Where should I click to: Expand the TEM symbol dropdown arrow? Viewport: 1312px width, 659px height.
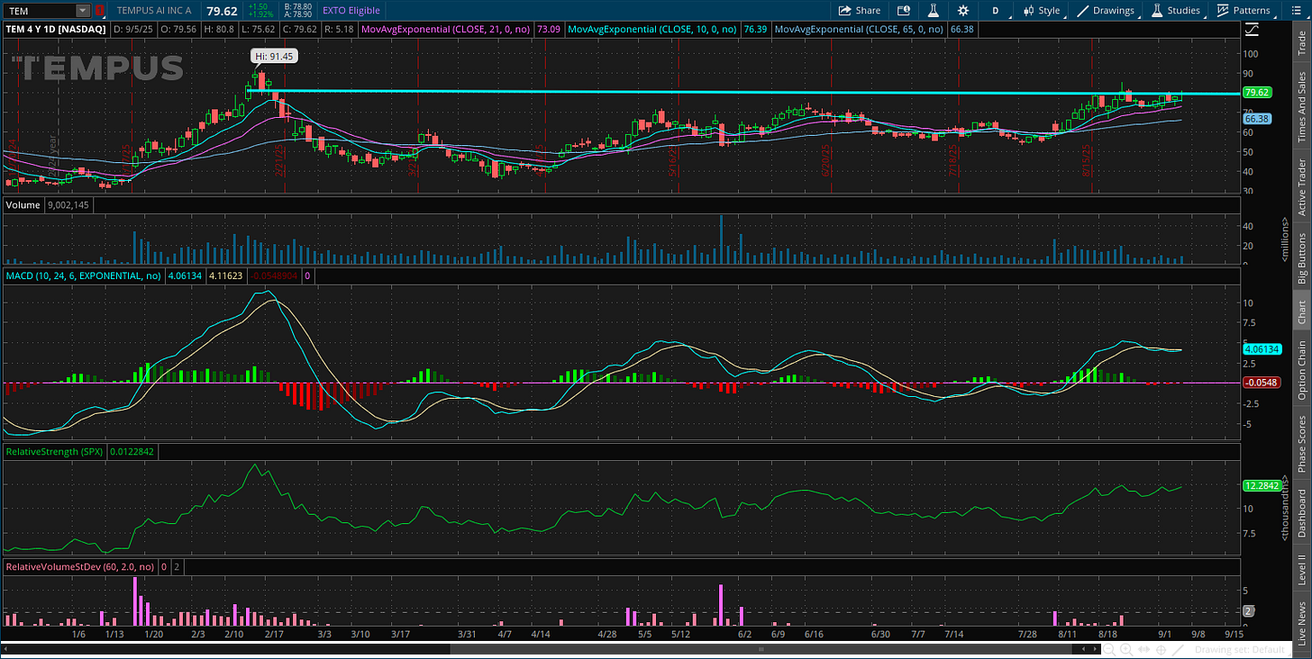pos(83,11)
